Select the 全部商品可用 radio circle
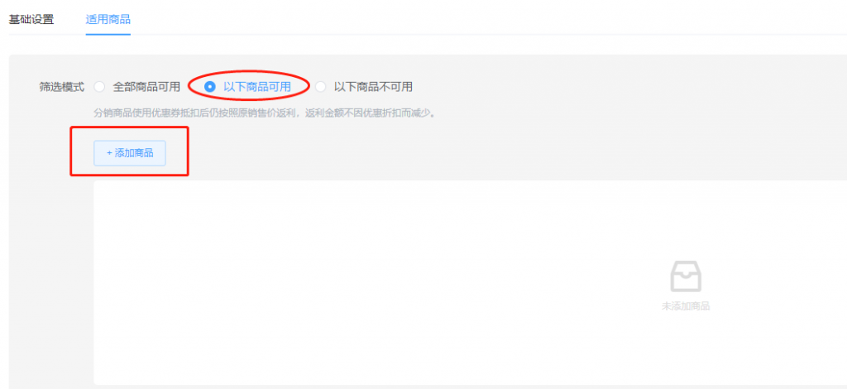 (99, 87)
